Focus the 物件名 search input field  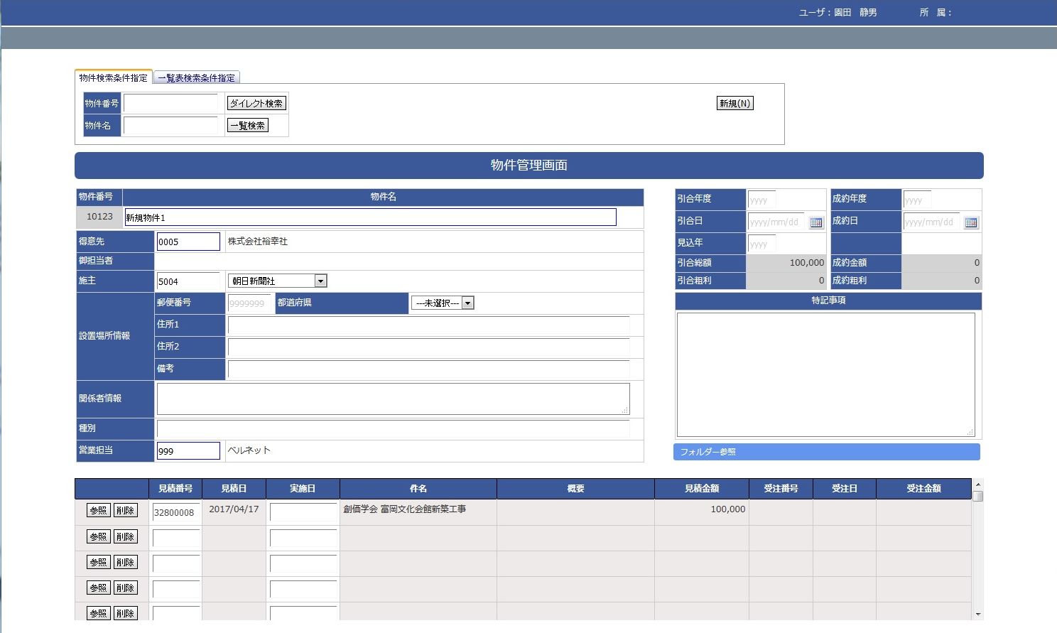click(x=170, y=126)
